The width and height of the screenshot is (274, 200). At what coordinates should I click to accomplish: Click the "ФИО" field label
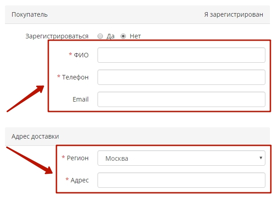point(81,55)
